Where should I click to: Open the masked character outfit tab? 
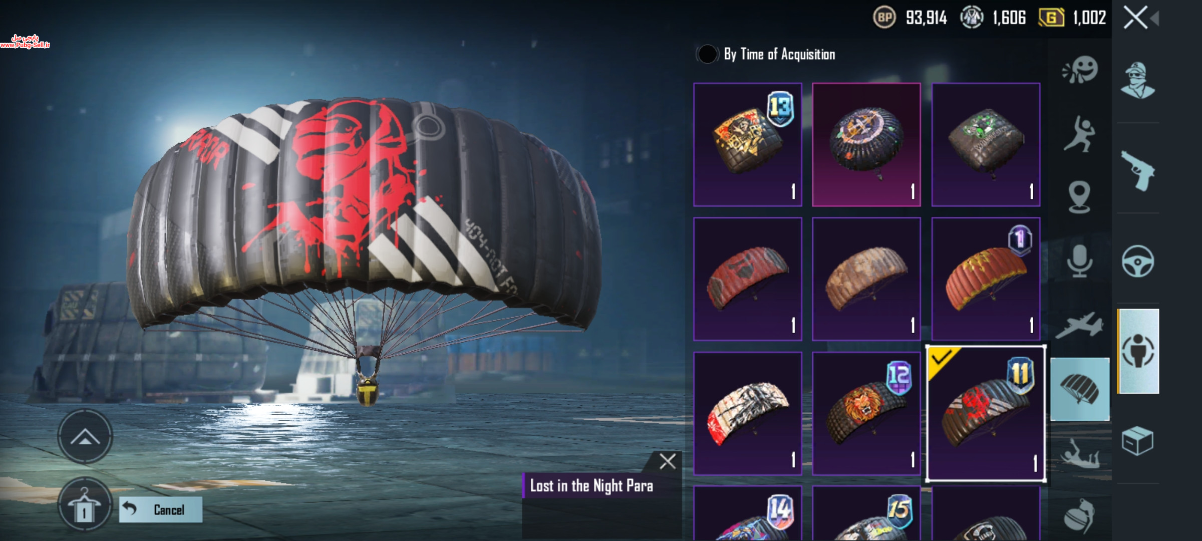tap(1137, 81)
